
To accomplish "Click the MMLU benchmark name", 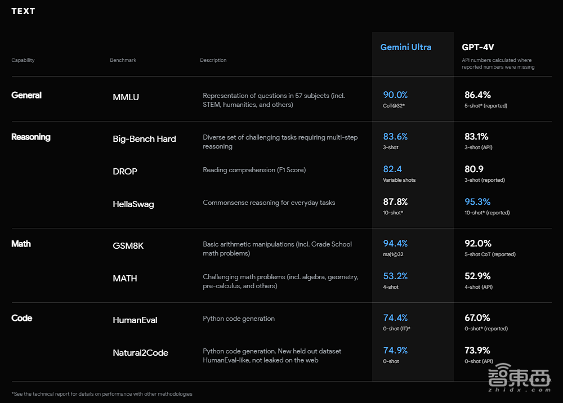I will pos(126,97).
